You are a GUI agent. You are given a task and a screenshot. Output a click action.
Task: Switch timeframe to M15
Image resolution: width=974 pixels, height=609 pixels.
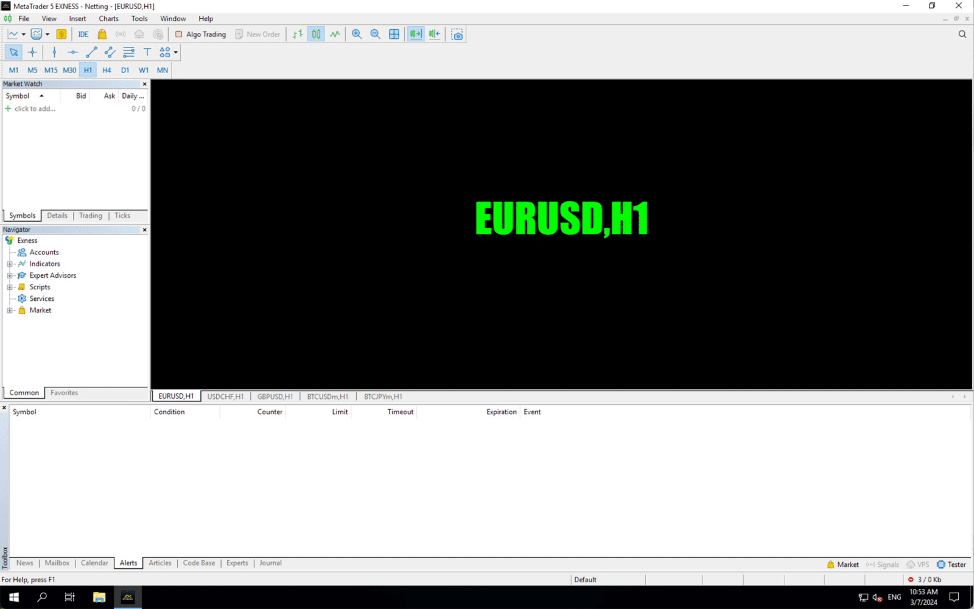(51, 70)
